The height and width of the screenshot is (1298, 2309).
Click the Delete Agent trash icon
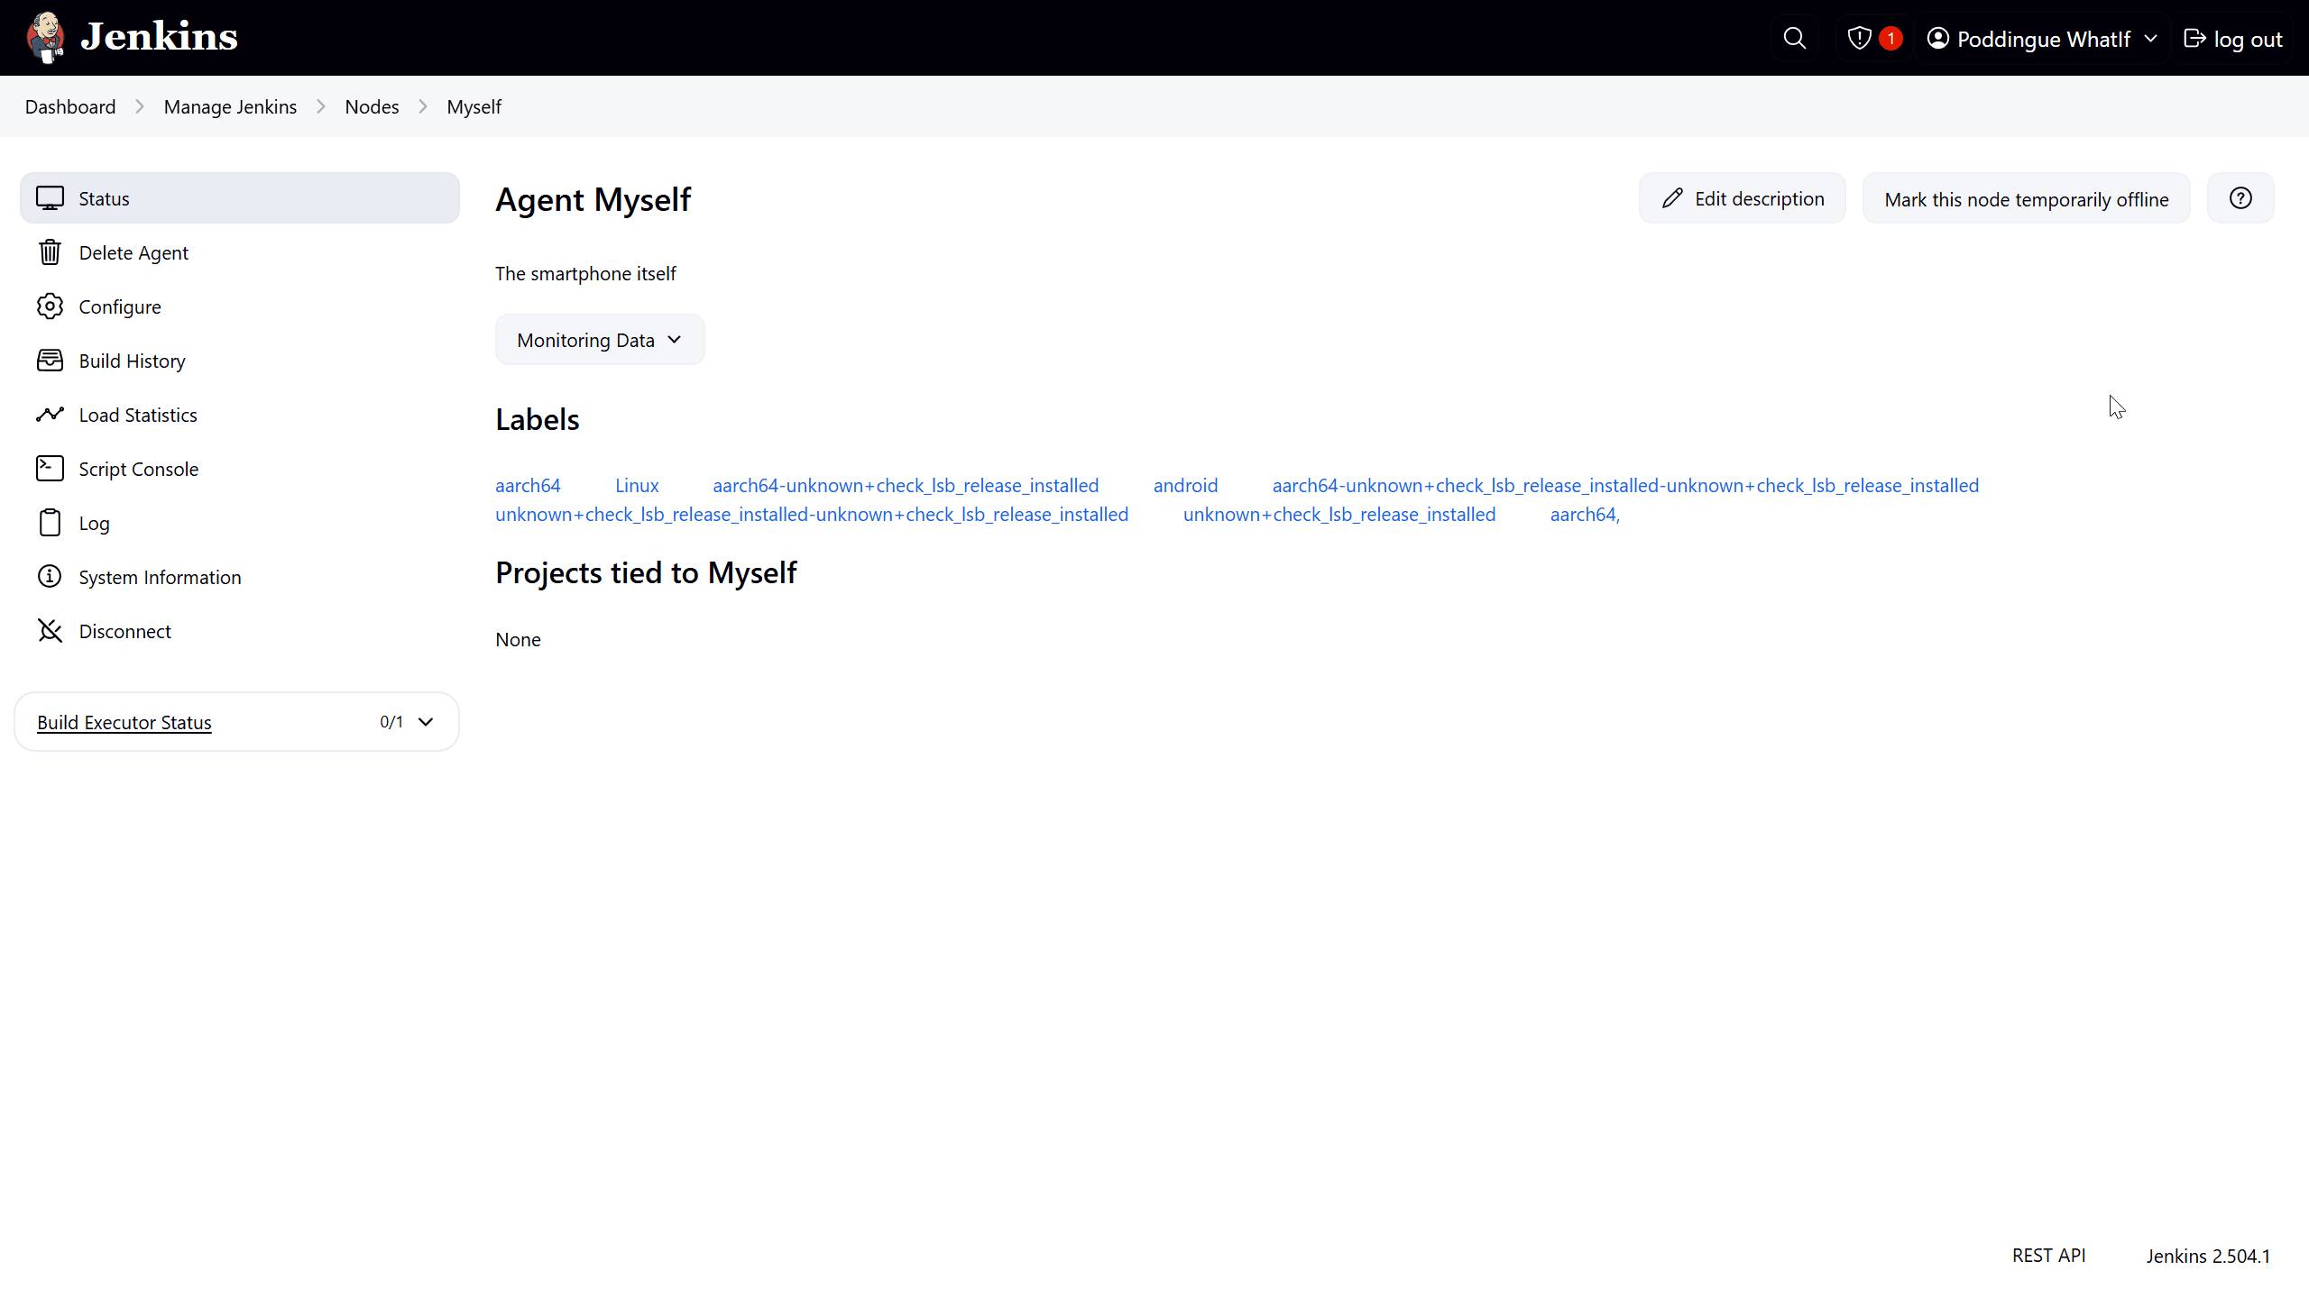tap(50, 252)
